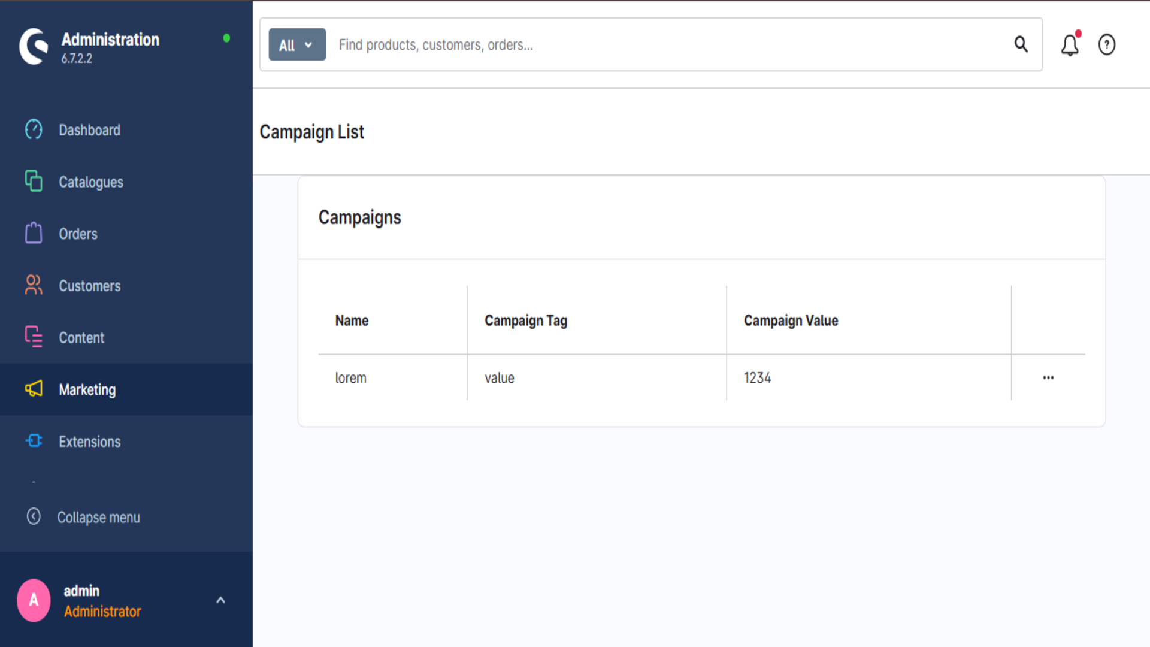Open the Customers menu item
1150x647 pixels.
pos(90,286)
